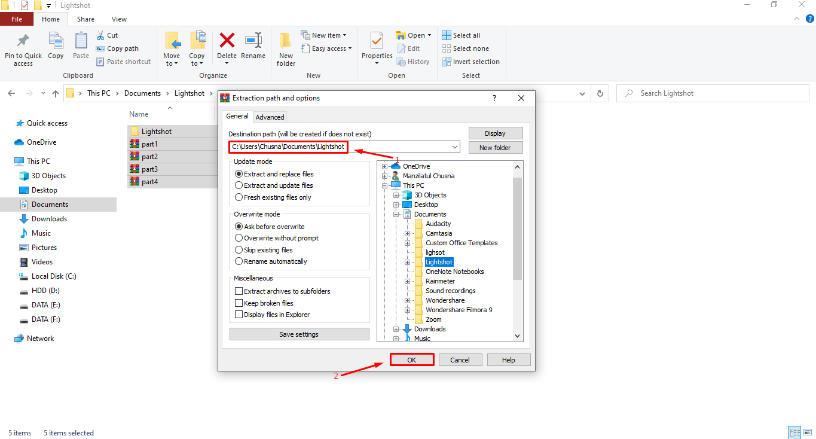
Task: Switch to large icons view button
Action: [806, 432]
